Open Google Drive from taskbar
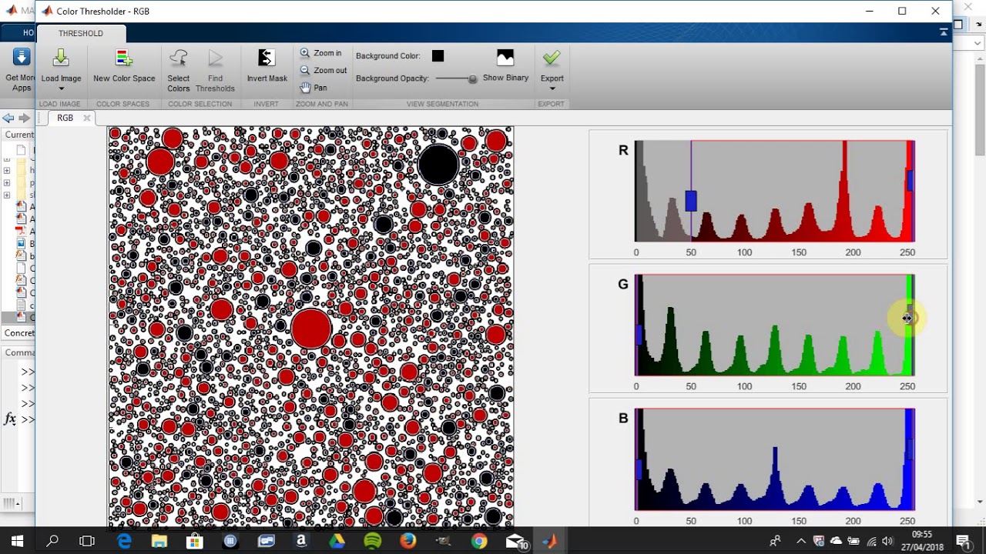Image resolution: width=986 pixels, height=554 pixels. pyautogui.click(x=337, y=541)
